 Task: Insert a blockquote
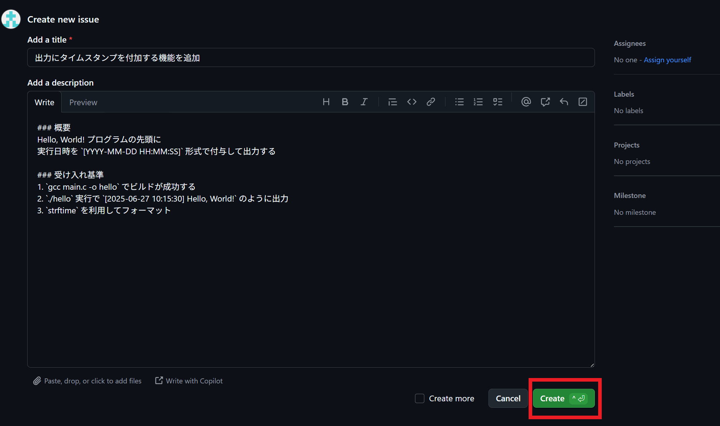tap(392, 102)
